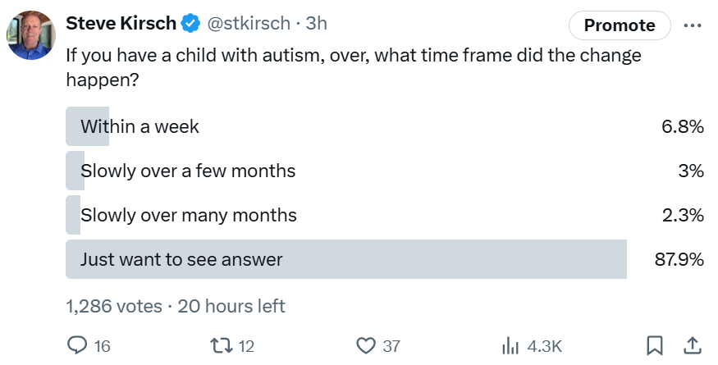Open the 3h timestamp link
Screen dimensions: 718x365
click(317, 24)
